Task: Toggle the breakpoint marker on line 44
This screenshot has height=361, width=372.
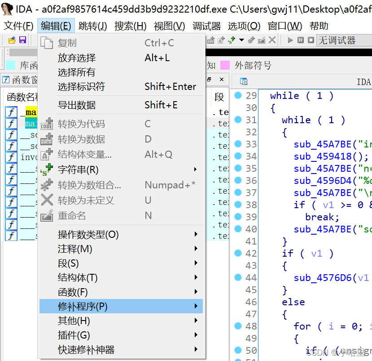Action: tap(238, 277)
